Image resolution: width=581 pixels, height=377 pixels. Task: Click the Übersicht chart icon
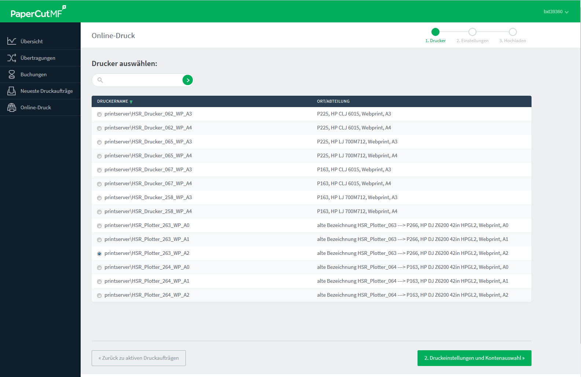[12, 41]
